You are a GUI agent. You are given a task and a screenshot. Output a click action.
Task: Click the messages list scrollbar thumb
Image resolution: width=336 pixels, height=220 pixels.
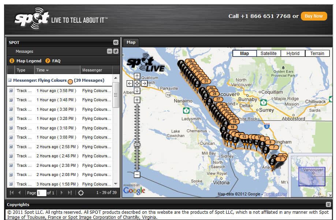tap(116, 95)
